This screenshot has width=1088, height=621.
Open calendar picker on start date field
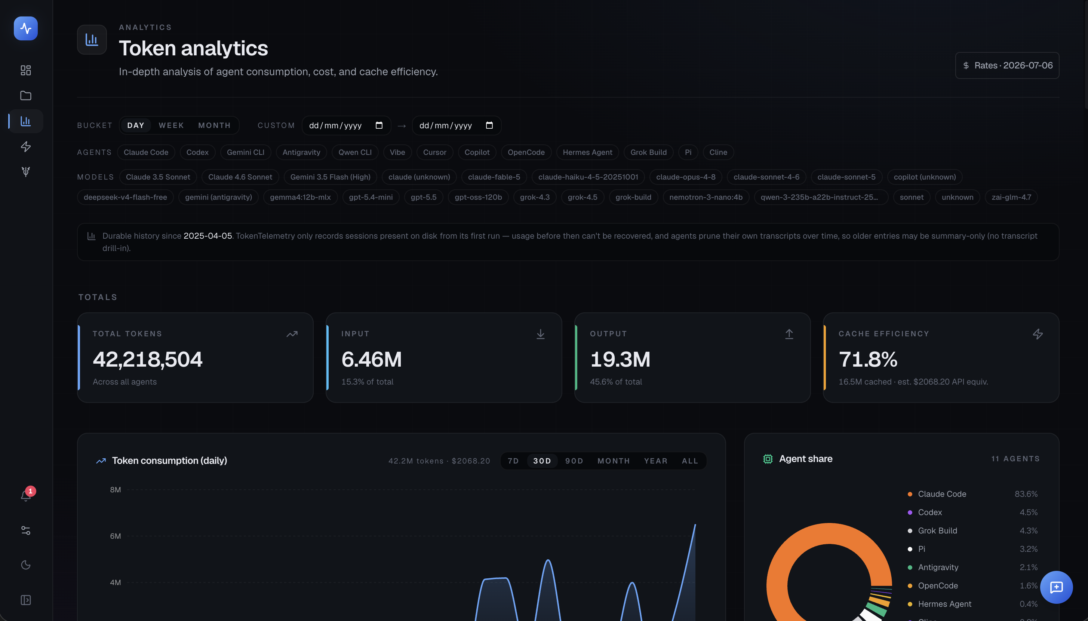coord(379,125)
